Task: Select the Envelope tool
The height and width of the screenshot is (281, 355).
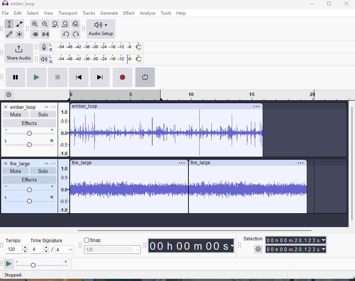Action: point(20,24)
